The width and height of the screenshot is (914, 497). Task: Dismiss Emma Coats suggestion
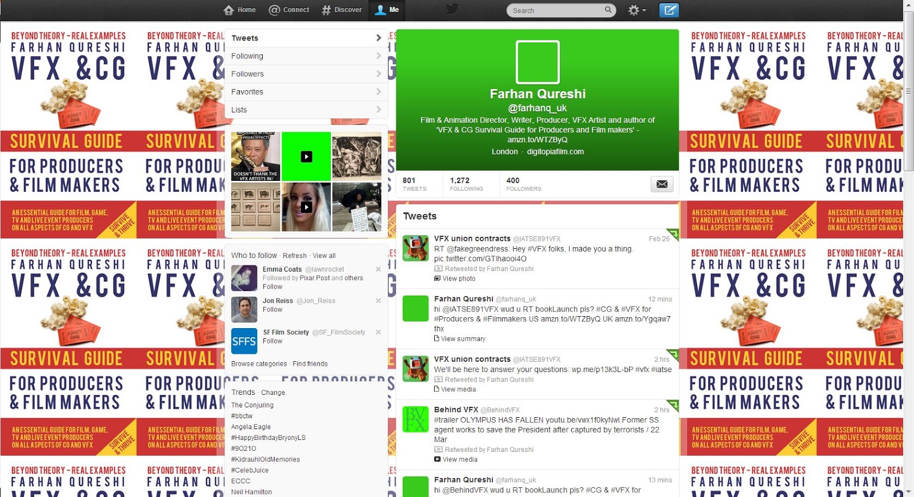(378, 269)
